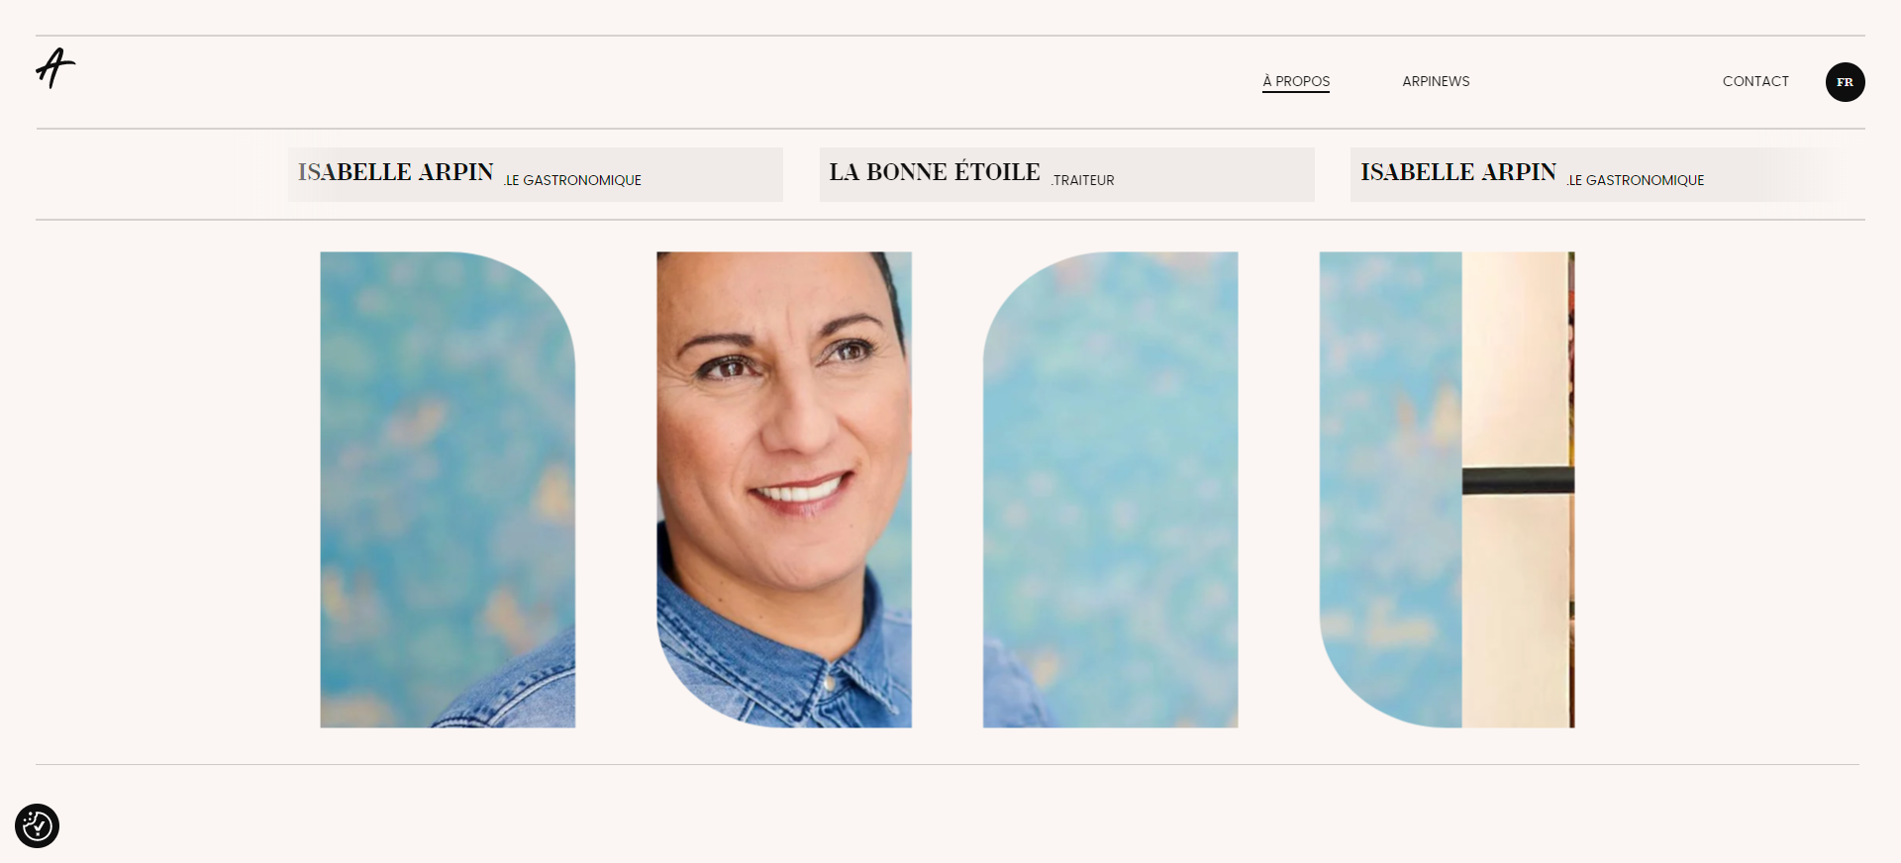Click the rightmost LE GASTRONOMIQUE subtitle
This screenshot has height=863, width=1901.
(1636, 180)
